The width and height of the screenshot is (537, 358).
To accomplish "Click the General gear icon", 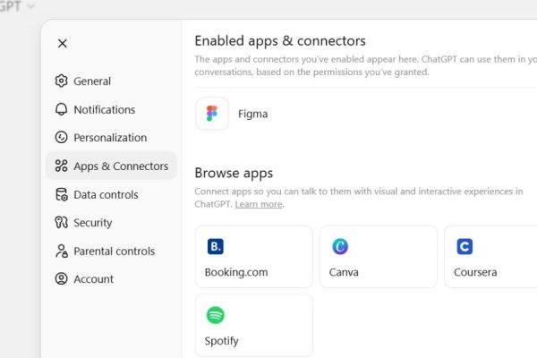I will point(61,81).
